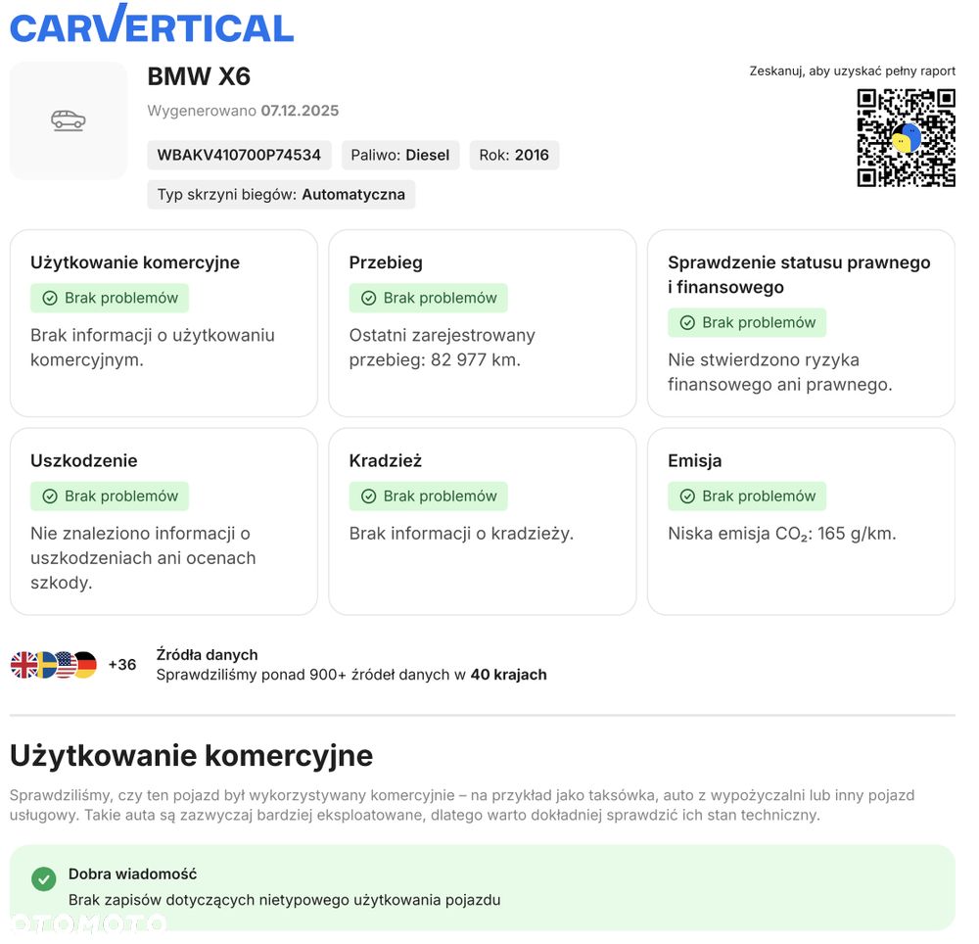Click the Kradzież card heading
Image resolution: width=979 pixels, height=944 pixels.
(x=385, y=461)
